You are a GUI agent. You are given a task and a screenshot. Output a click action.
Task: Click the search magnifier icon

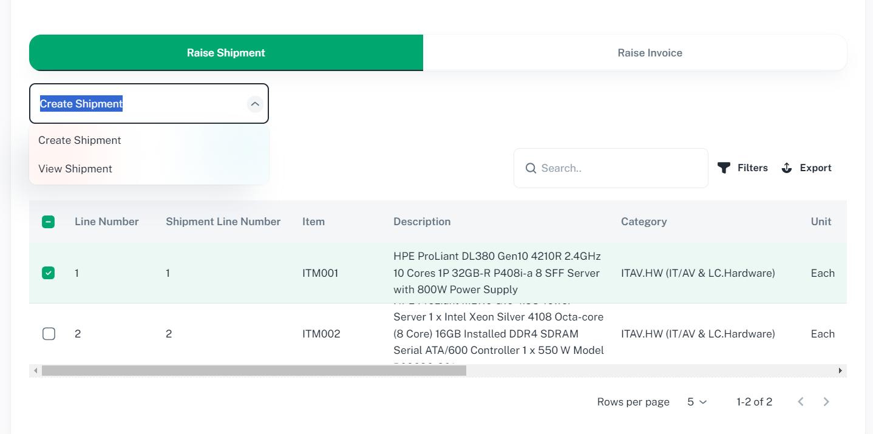[x=531, y=168]
